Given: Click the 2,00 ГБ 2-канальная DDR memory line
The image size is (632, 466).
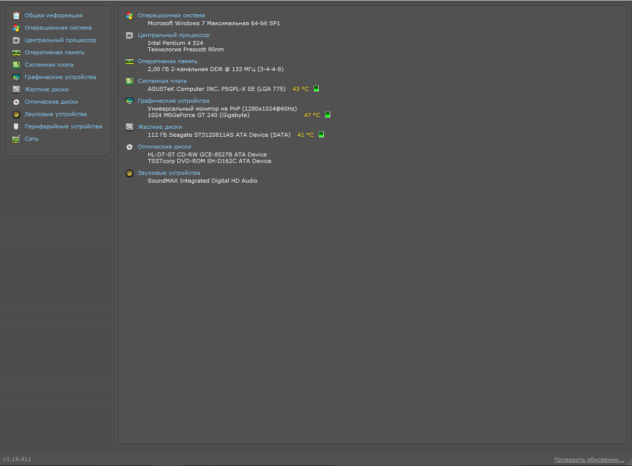Looking at the screenshot, I should (x=215, y=69).
